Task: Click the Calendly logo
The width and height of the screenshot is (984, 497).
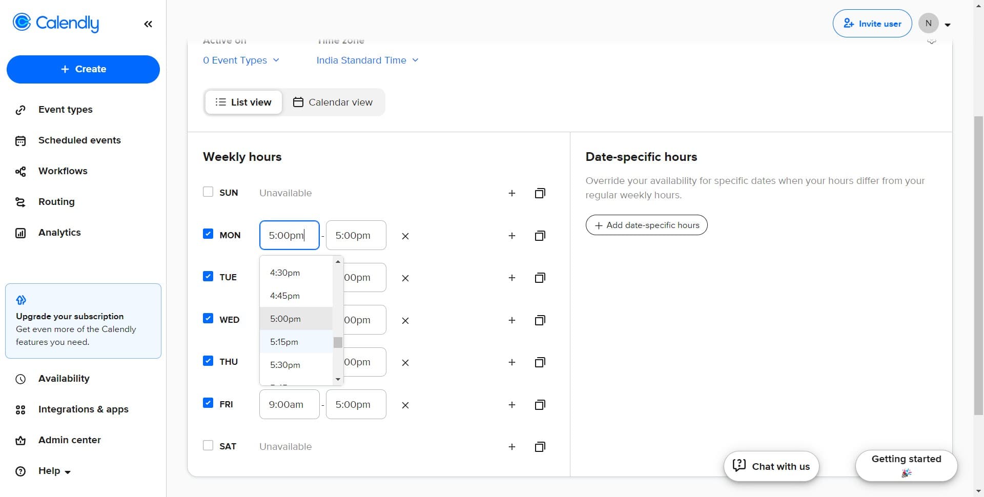Action: pyautogui.click(x=56, y=23)
